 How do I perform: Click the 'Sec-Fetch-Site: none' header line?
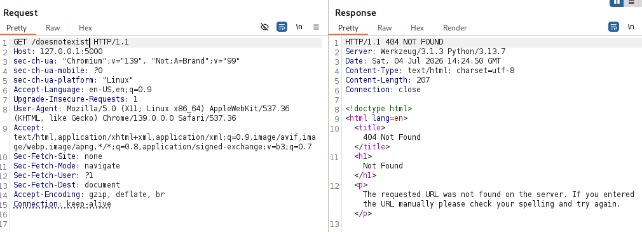pyautogui.click(x=58, y=156)
